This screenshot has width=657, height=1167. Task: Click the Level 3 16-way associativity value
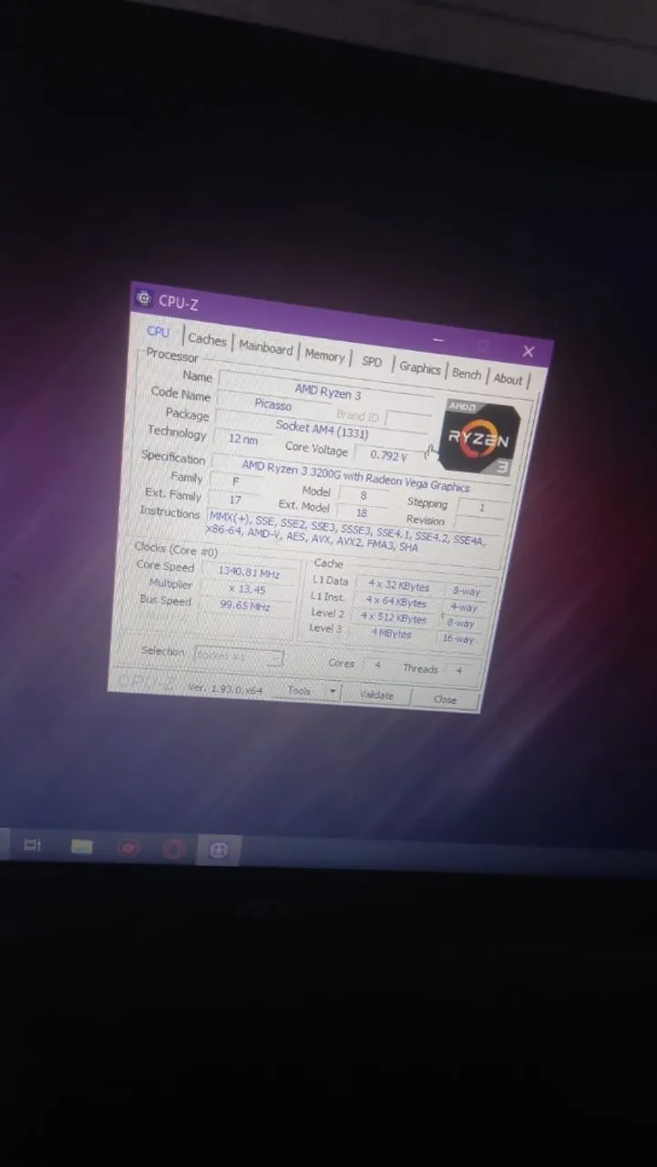458,639
